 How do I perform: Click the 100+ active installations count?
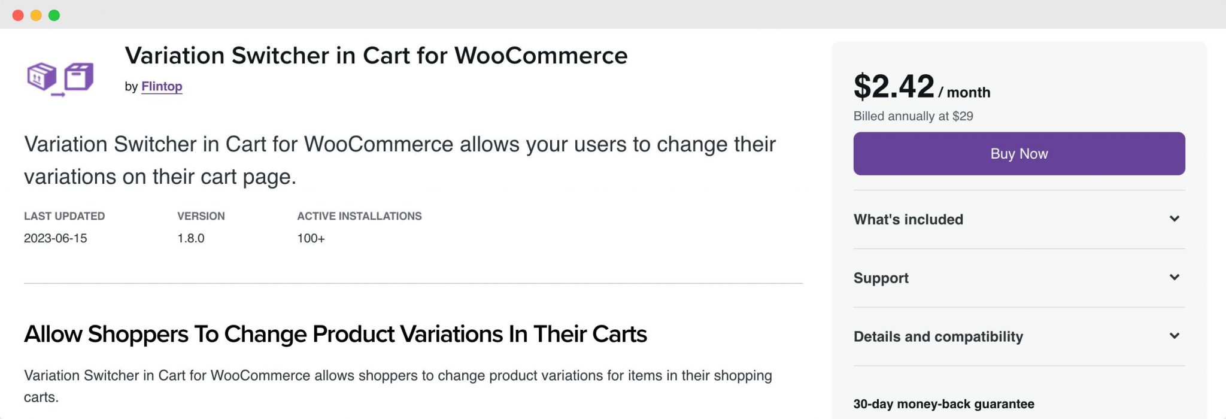click(310, 238)
